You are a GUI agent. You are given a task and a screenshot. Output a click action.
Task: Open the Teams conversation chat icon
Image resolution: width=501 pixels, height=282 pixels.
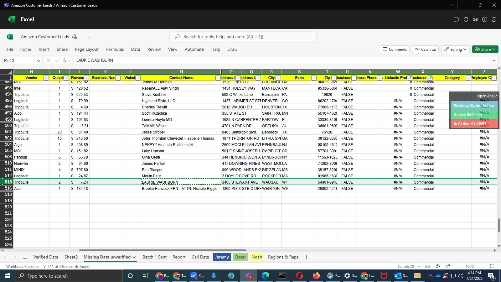[x=456, y=19]
